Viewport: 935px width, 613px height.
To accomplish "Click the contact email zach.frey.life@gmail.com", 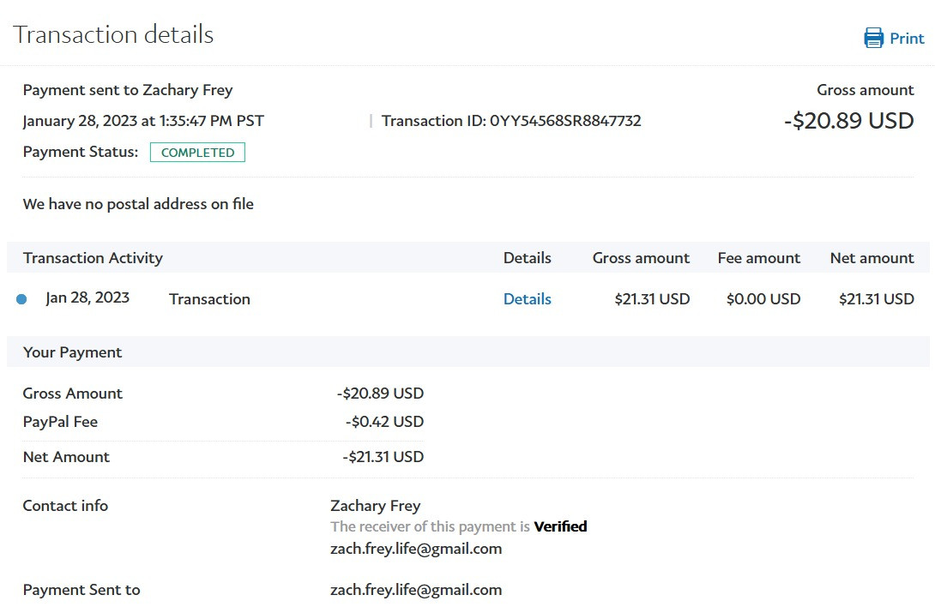I will [x=415, y=549].
